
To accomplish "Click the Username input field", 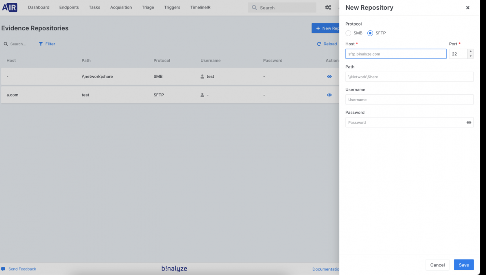I will coord(409,100).
